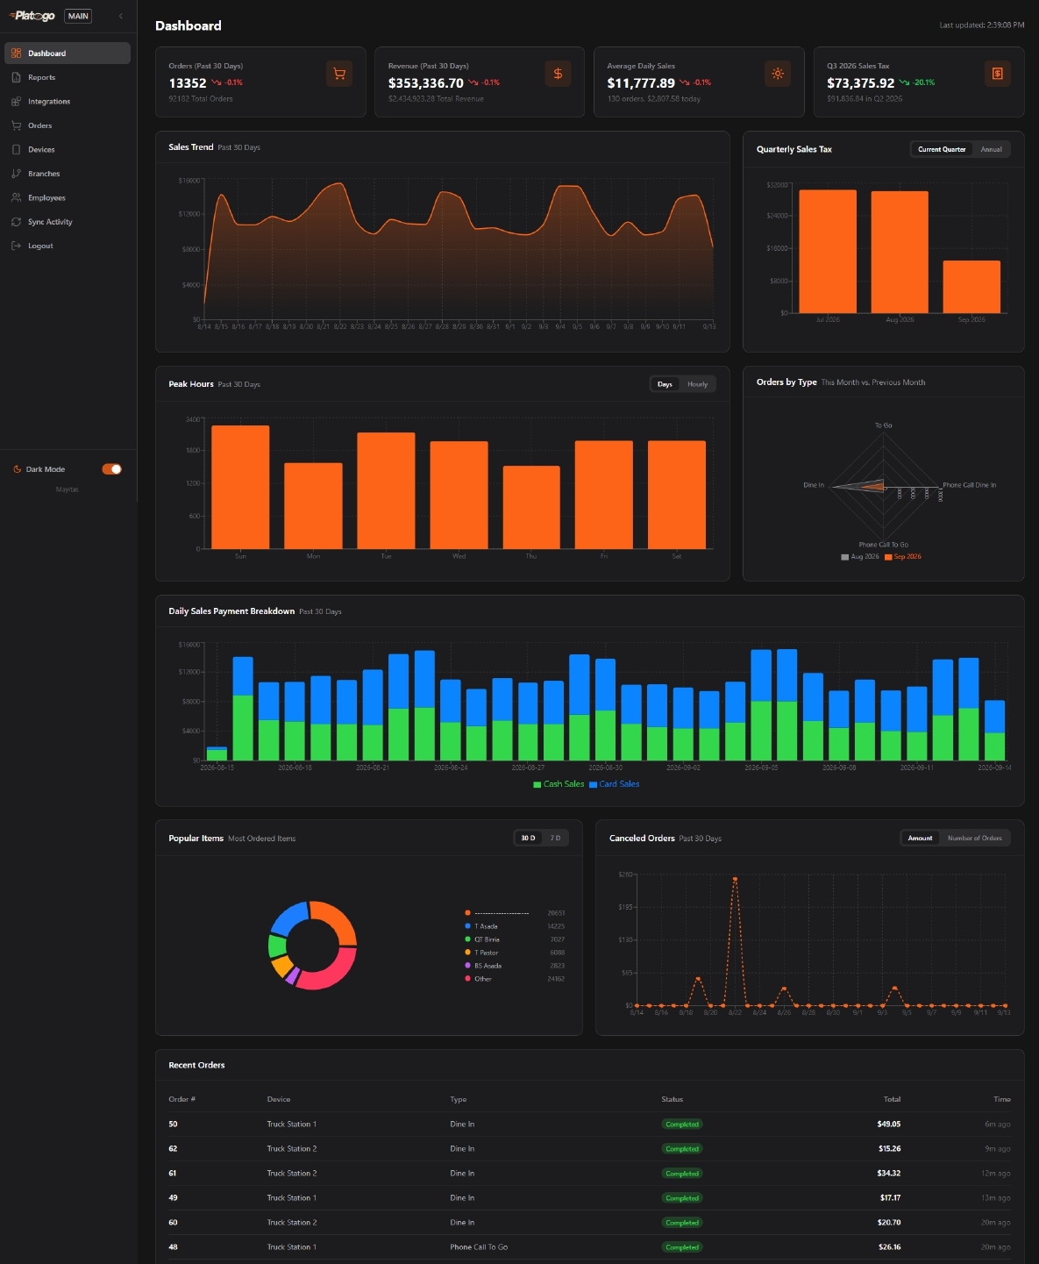This screenshot has height=1264, width=1039.
Task: Toggle the Dark Mode switch
Action: 111,469
